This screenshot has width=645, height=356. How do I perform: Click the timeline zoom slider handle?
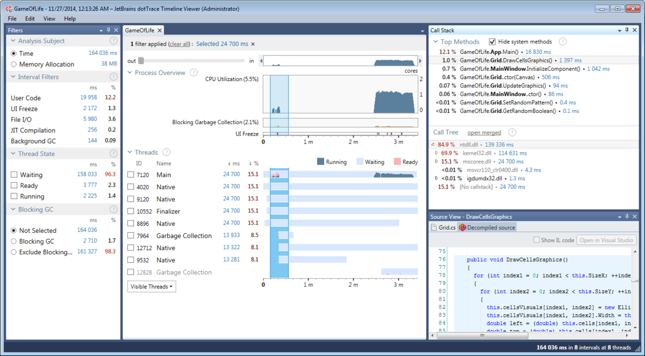141,61
